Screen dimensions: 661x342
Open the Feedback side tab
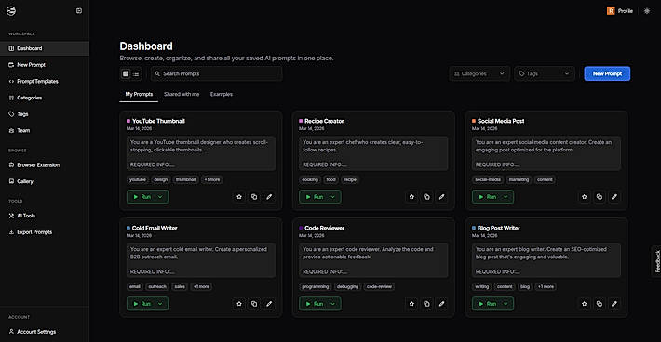tap(656, 261)
